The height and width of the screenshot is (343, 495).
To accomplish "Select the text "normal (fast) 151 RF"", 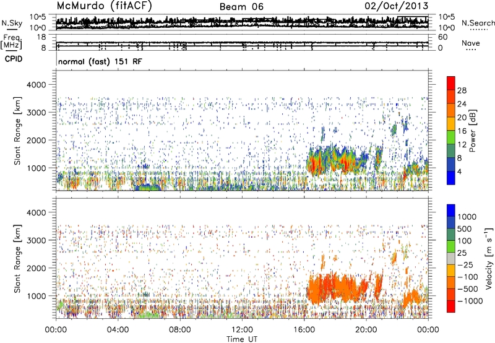I will 100,61.
